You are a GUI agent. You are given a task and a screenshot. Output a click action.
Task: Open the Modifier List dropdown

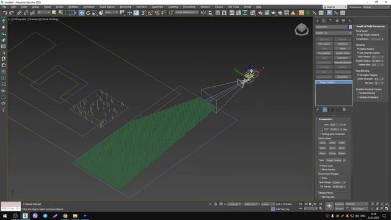click(334, 33)
